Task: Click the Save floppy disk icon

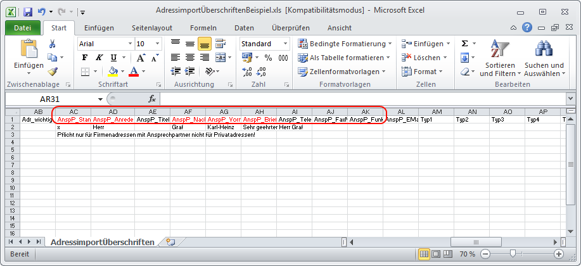Action: (28, 12)
